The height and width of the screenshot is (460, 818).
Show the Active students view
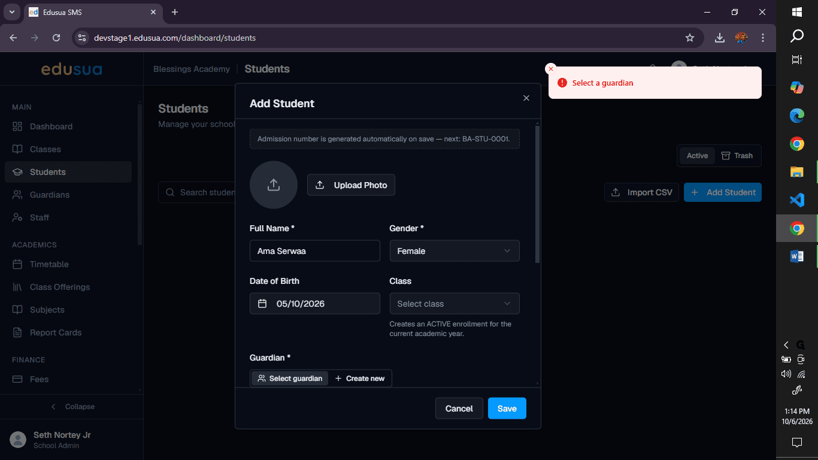pos(697,156)
